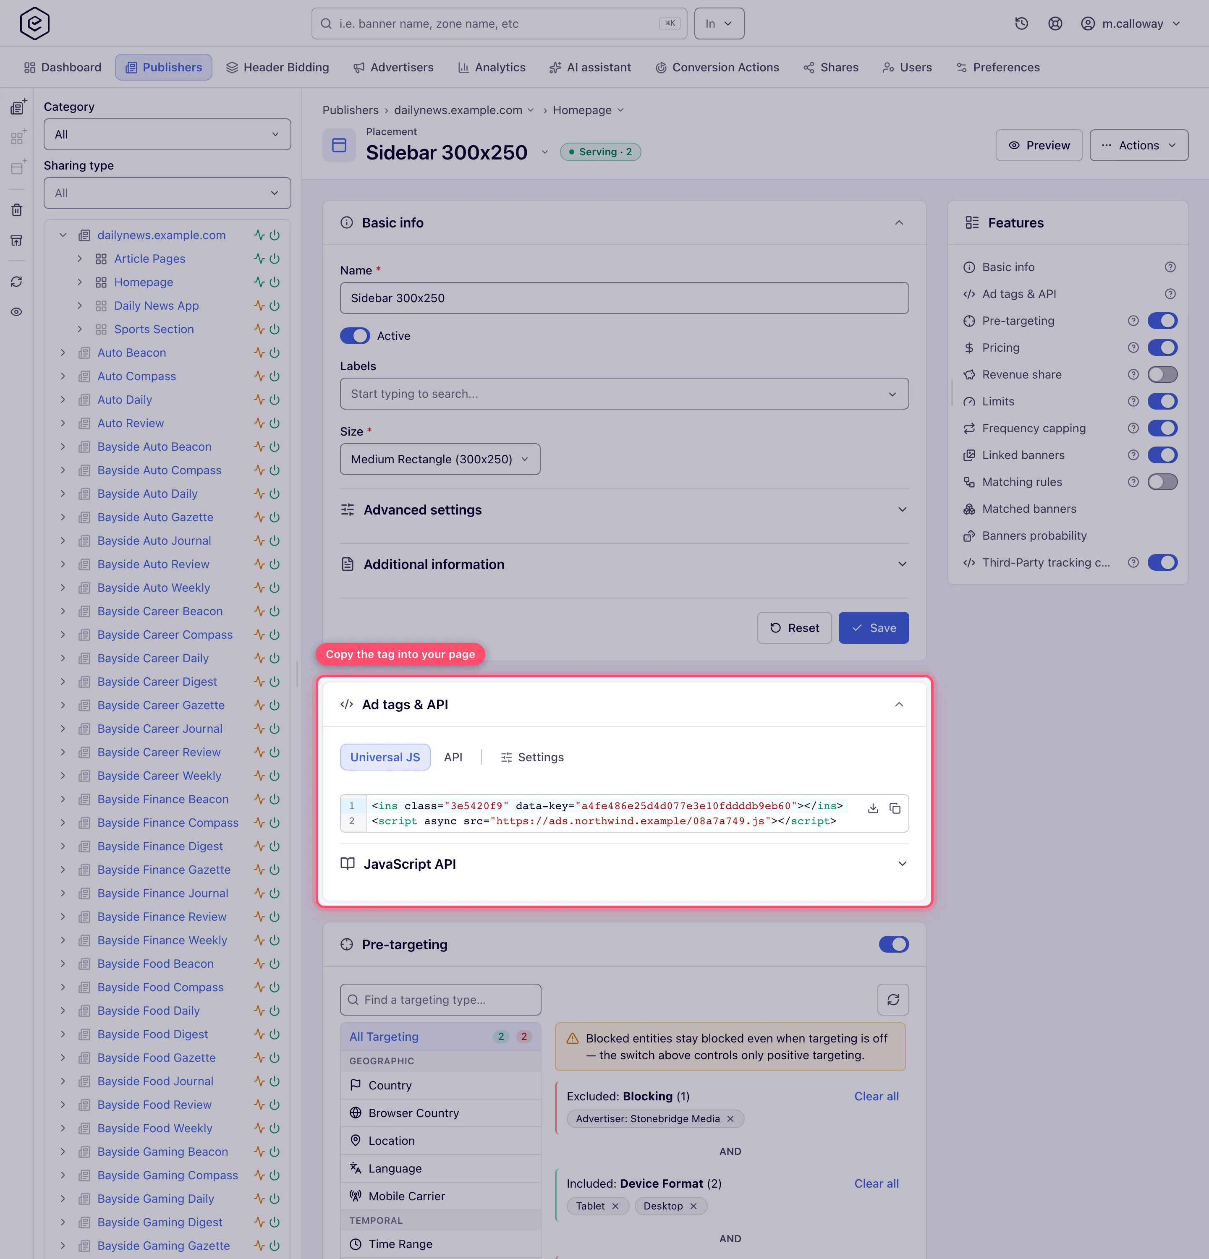Toggle the Active switch
The width and height of the screenshot is (1209, 1259).
coord(355,336)
